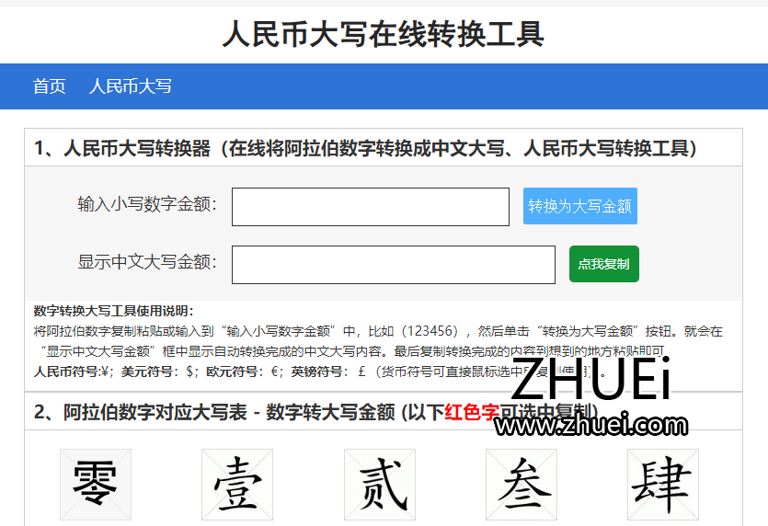Open the 首页 navigation link
Image resolution: width=768 pixels, height=526 pixels.
[x=50, y=86]
